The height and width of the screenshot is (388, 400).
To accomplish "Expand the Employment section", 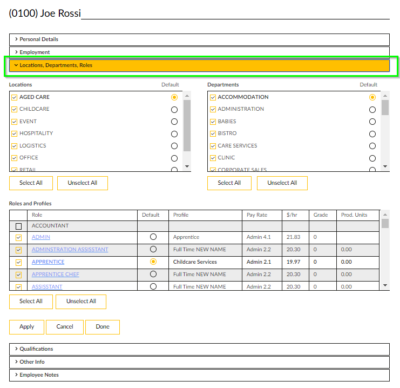I will pos(35,52).
